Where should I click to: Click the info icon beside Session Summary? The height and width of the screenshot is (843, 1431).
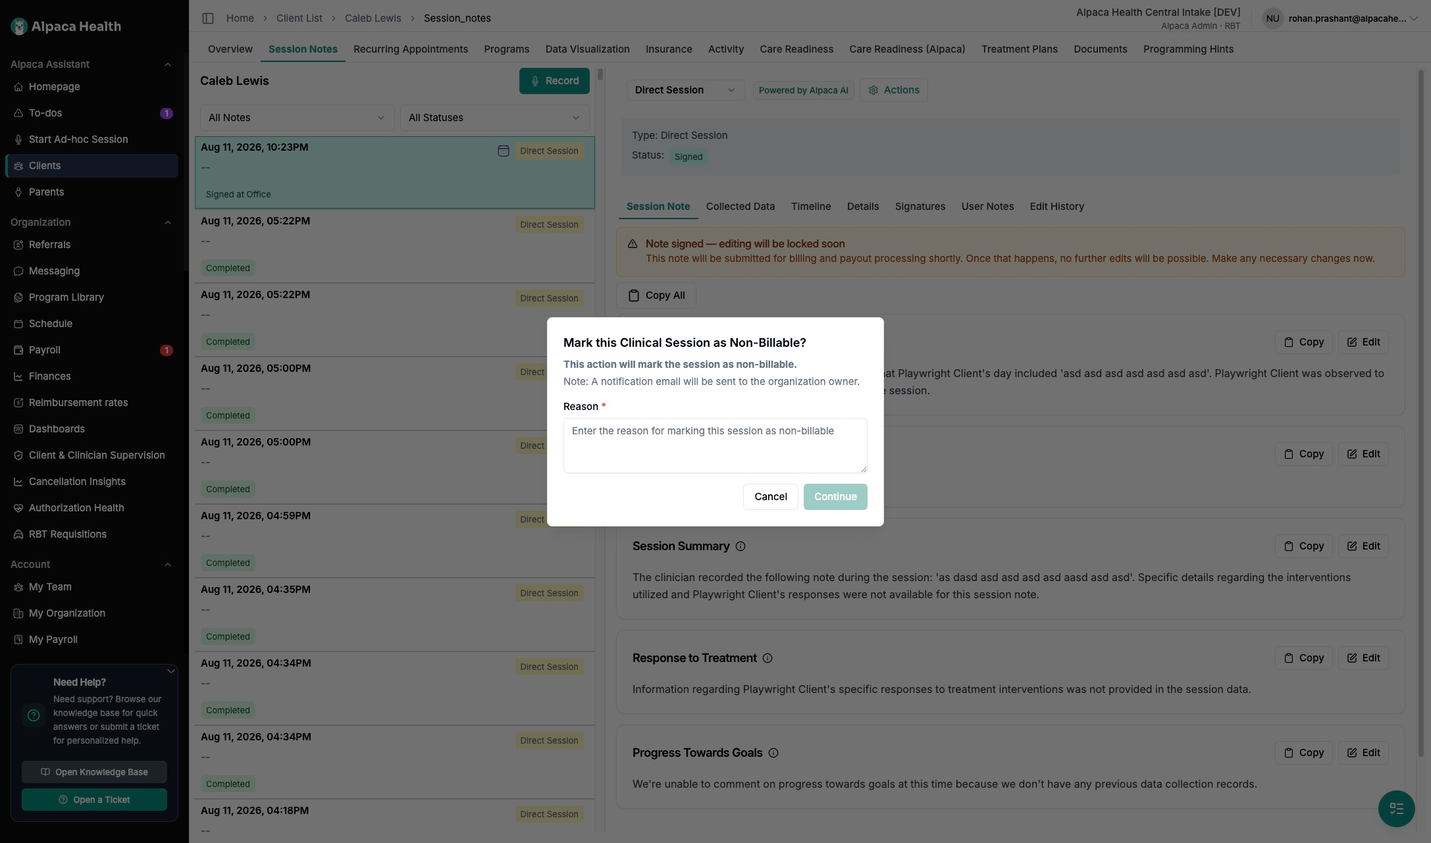pos(741,546)
